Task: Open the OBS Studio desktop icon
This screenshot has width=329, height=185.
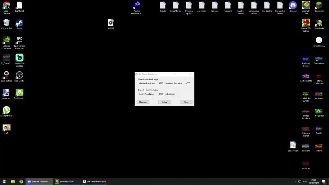Action: click(19, 76)
